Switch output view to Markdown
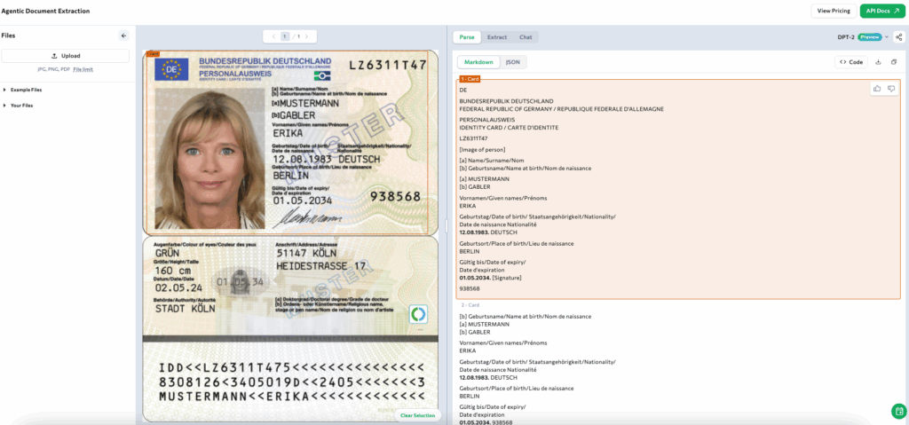909x425 pixels. [x=478, y=62]
